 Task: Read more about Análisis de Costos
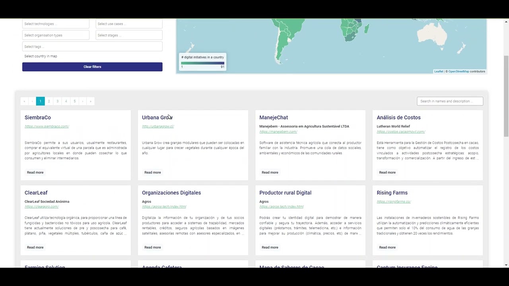pyautogui.click(x=387, y=172)
